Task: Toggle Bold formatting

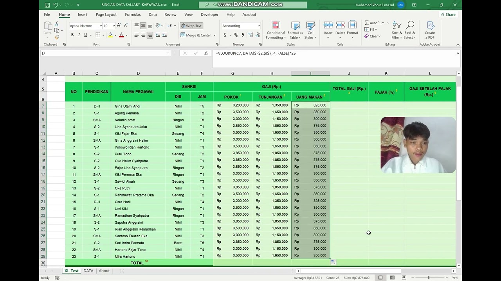Action: pos(72,35)
